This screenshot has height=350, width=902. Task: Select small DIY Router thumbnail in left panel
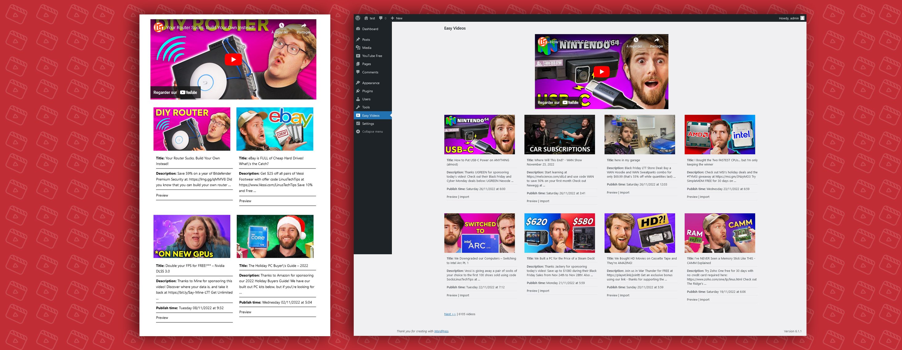[192, 129]
